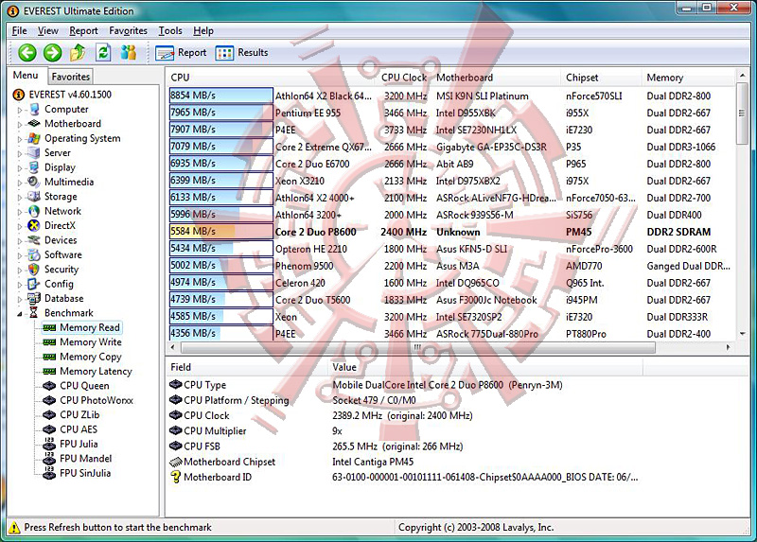The height and width of the screenshot is (542, 757).
Task: Expand the Storage tree node
Action: click(20, 197)
